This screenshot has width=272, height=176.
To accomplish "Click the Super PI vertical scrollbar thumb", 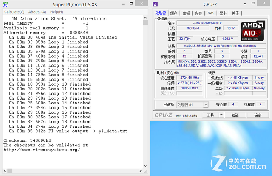I will coord(145,22).
